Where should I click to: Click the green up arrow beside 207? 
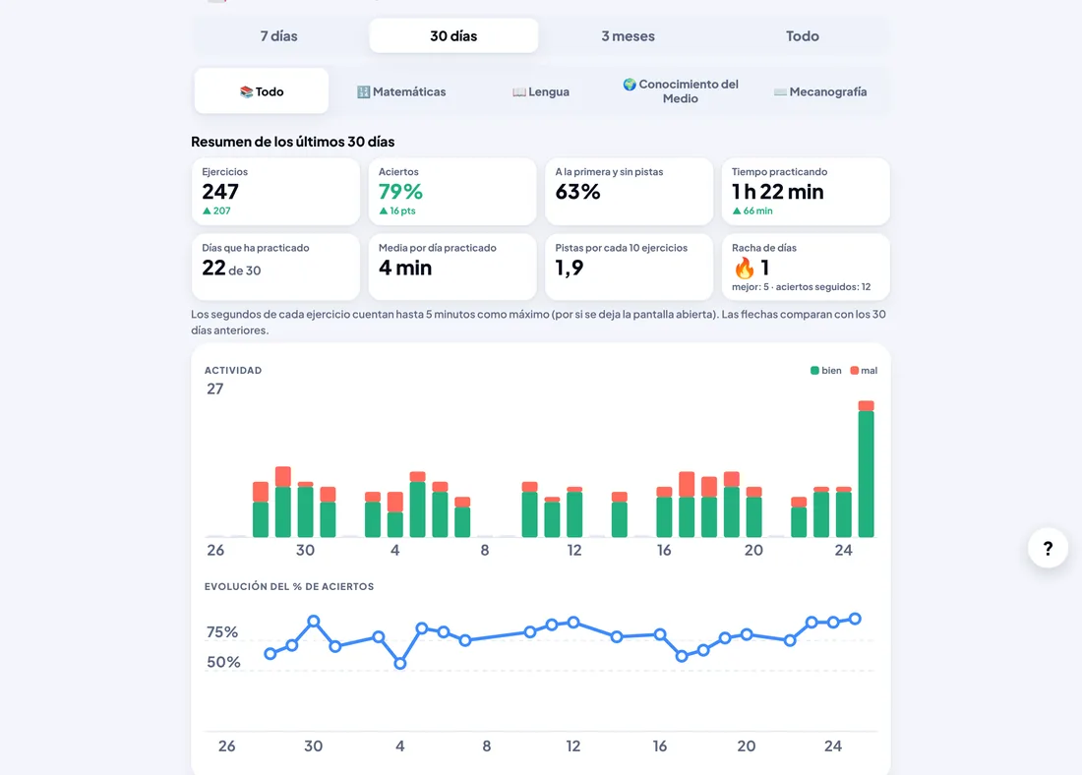(x=207, y=211)
